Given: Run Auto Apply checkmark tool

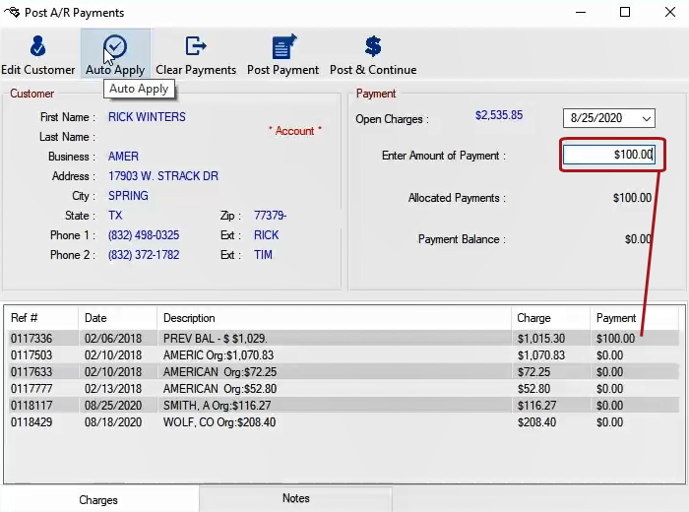Looking at the screenshot, I should click(115, 54).
